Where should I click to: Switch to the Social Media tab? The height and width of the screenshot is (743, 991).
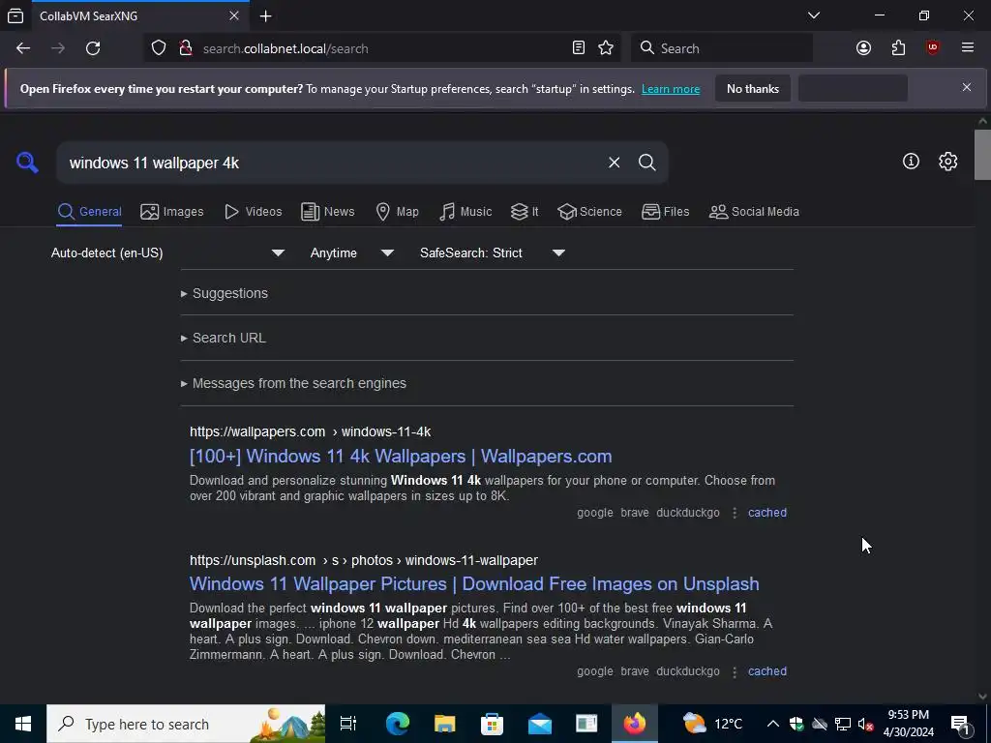click(x=753, y=212)
